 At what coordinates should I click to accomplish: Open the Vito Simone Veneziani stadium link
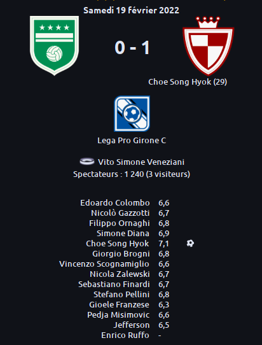click(141, 162)
